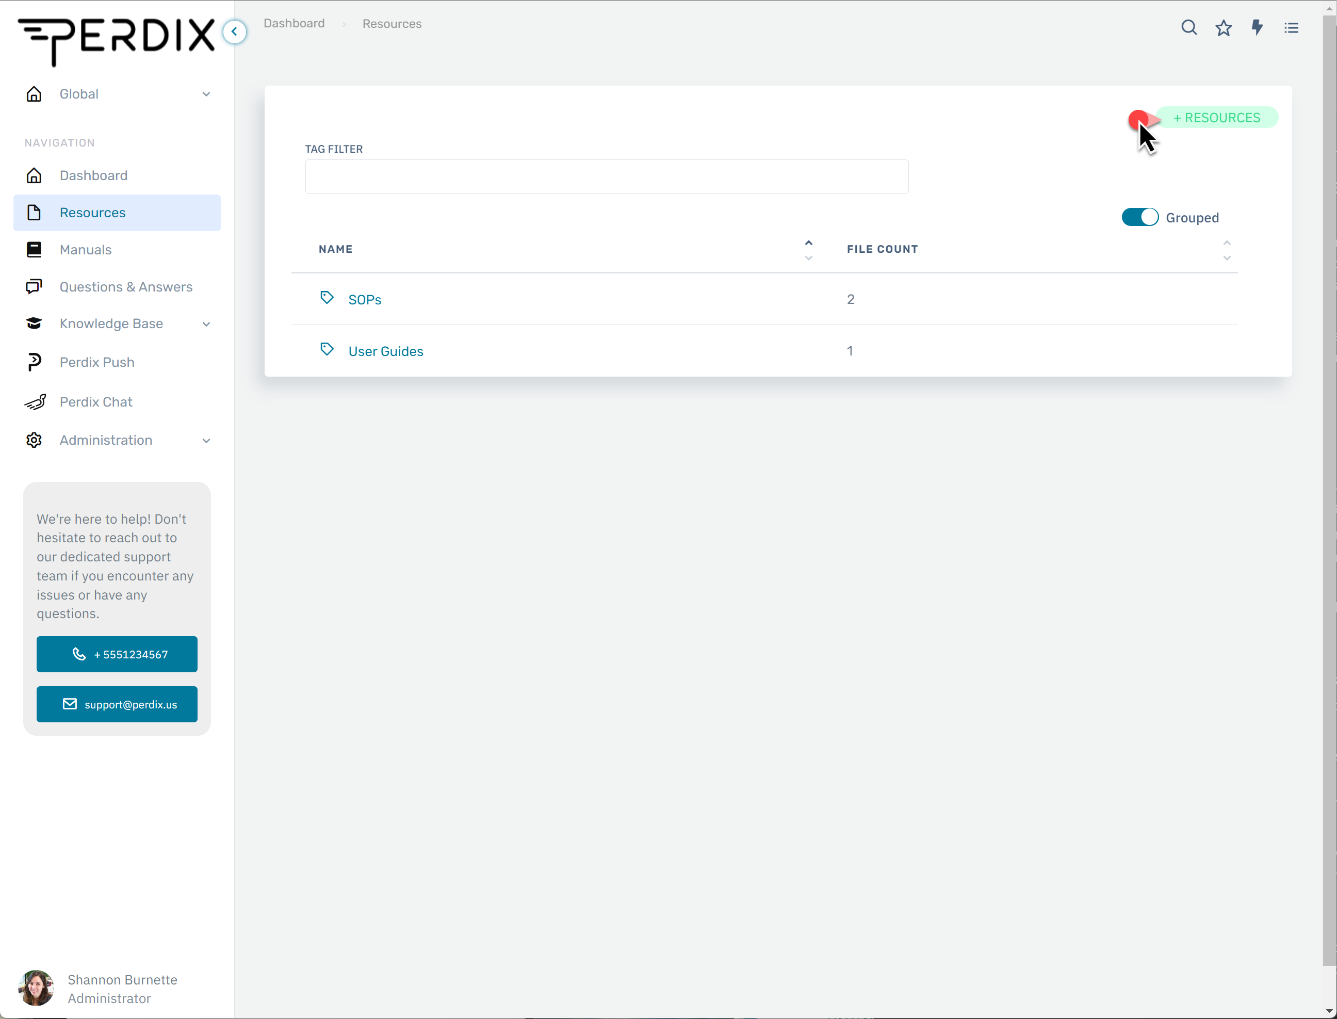Click the Perdix Push P icon
Screen dimensions: 1337x1019
(34, 362)
